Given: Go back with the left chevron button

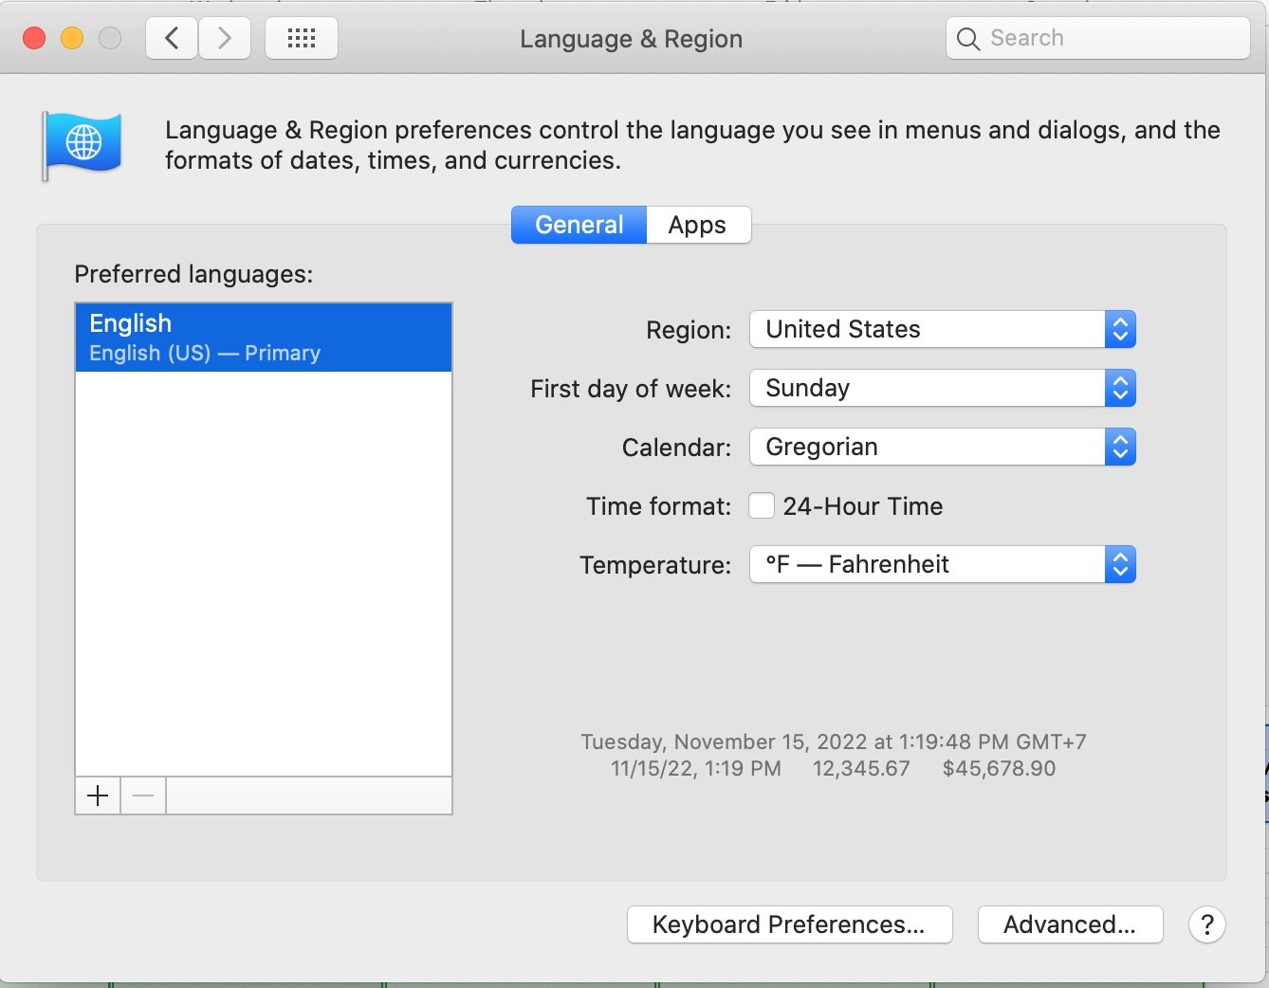Looking at the screenshot, I should click(x=172, y=38).
